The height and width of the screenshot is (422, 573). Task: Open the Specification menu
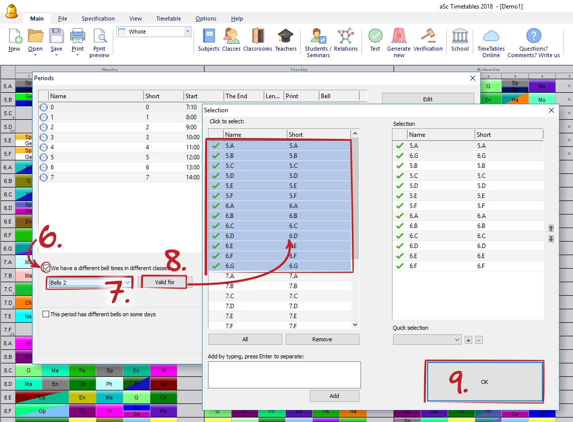coord(98,19)
